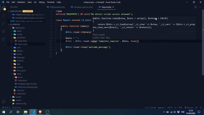Open the Terminal menu
The height and width of the screenshot is (115, 204).
point(51,2)
